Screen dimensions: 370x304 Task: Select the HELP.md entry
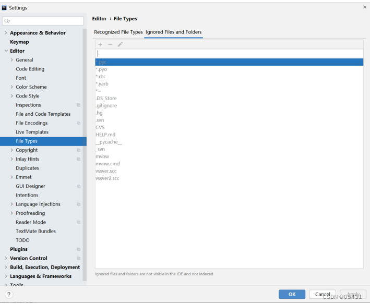(229, 135)
